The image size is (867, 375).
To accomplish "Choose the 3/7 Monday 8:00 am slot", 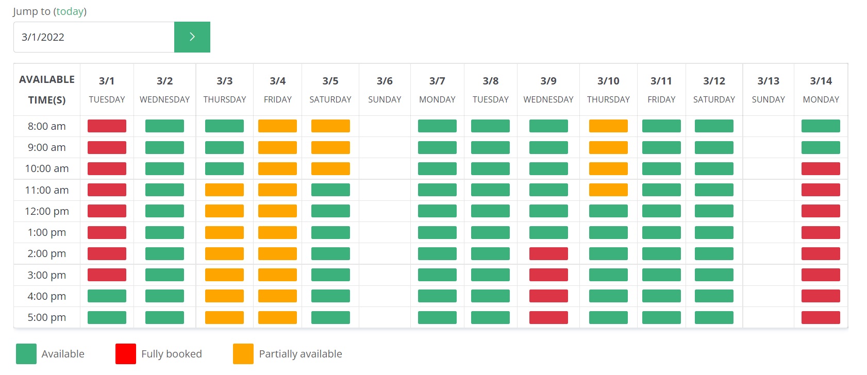I will (x=437, y=126).
